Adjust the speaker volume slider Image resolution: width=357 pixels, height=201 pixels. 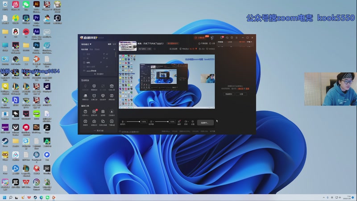coord(161,121)
